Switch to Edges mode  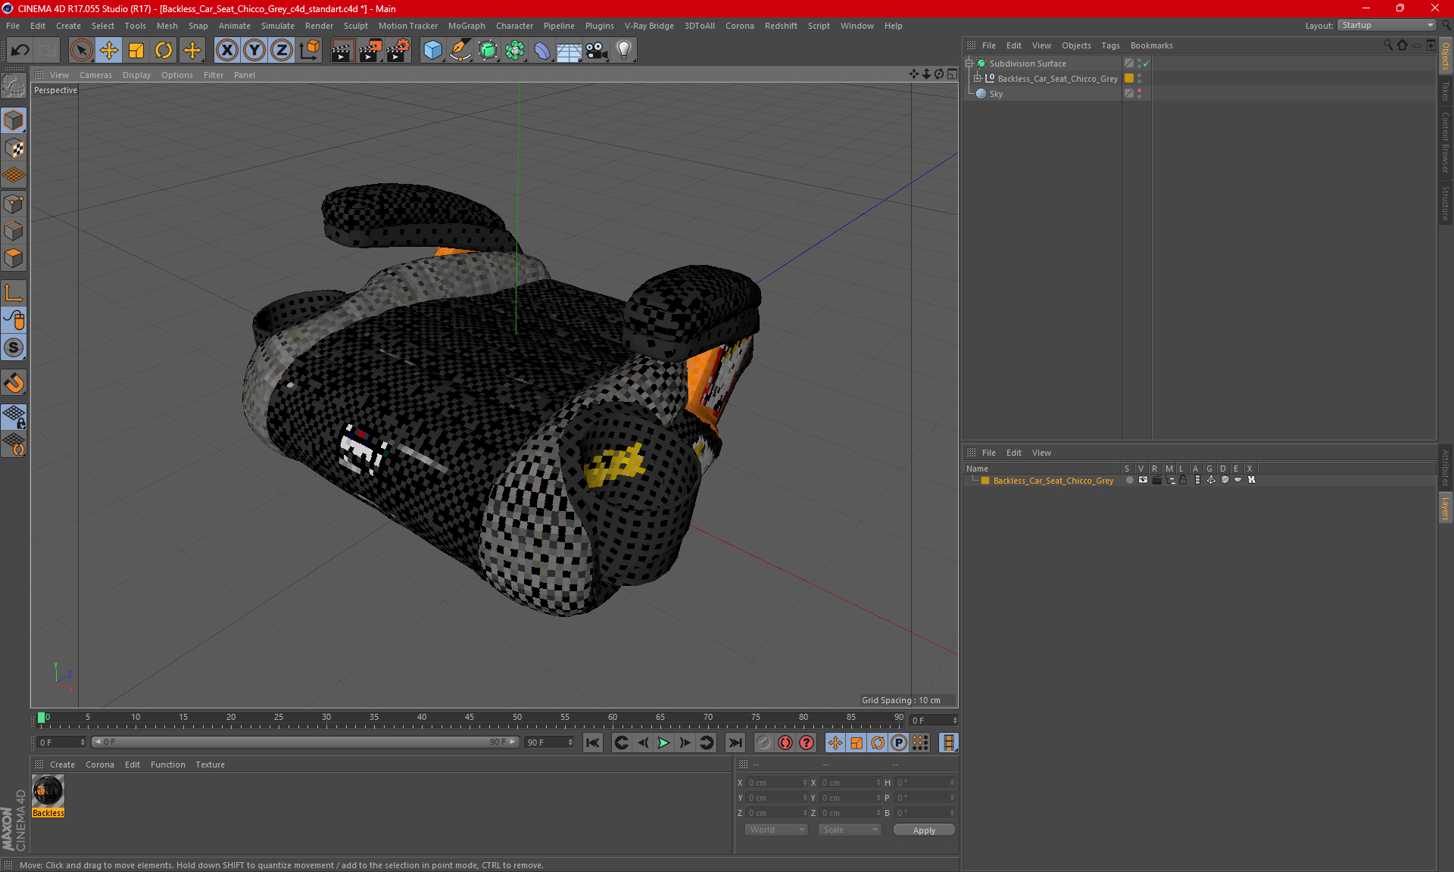[x=14, y=231]
